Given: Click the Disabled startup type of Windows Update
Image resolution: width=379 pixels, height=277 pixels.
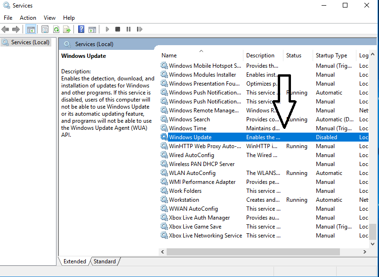Looking at the screenshot, I should point(326,137).
